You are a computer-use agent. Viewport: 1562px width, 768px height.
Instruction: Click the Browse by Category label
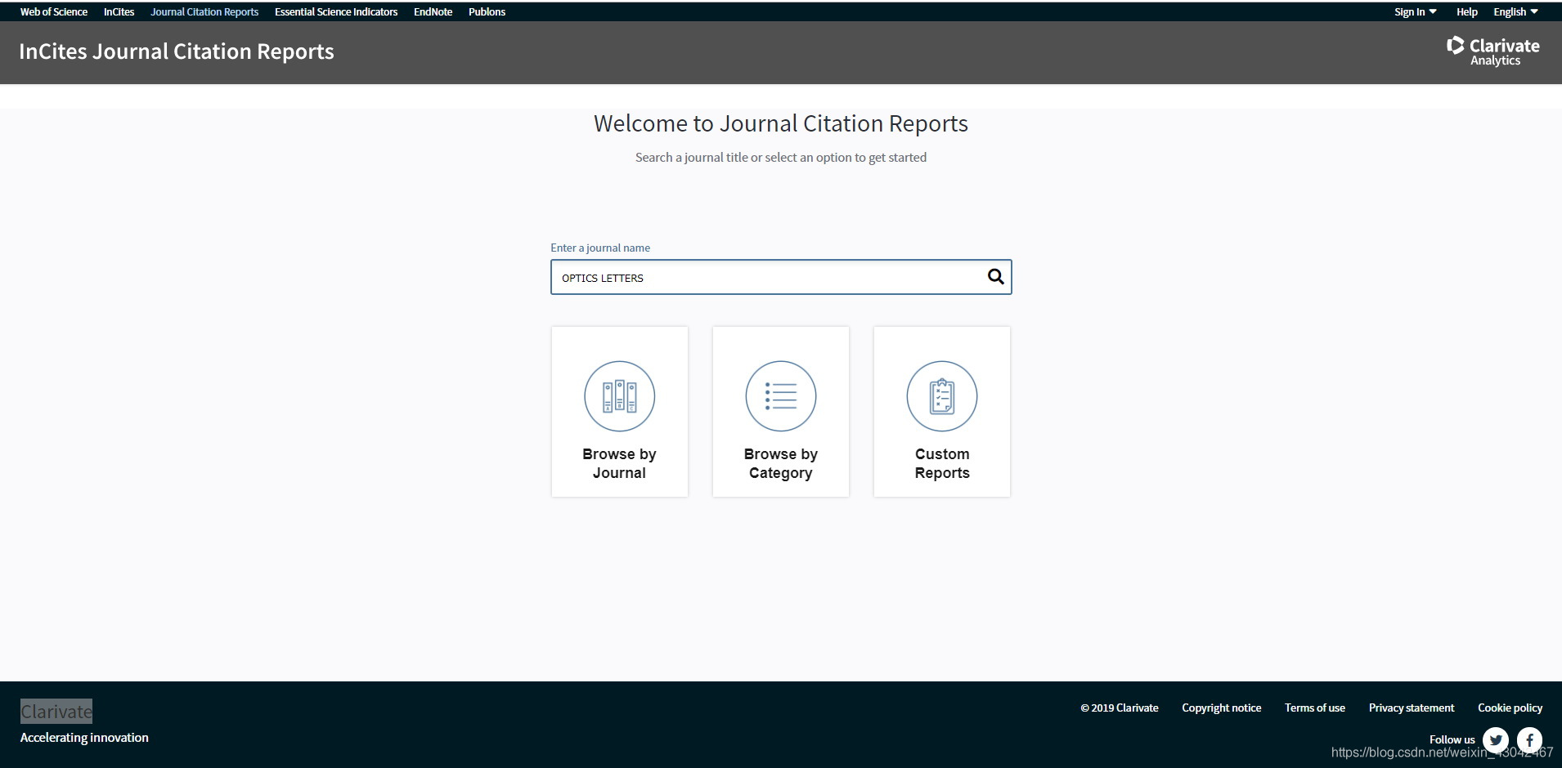[780, 463]
